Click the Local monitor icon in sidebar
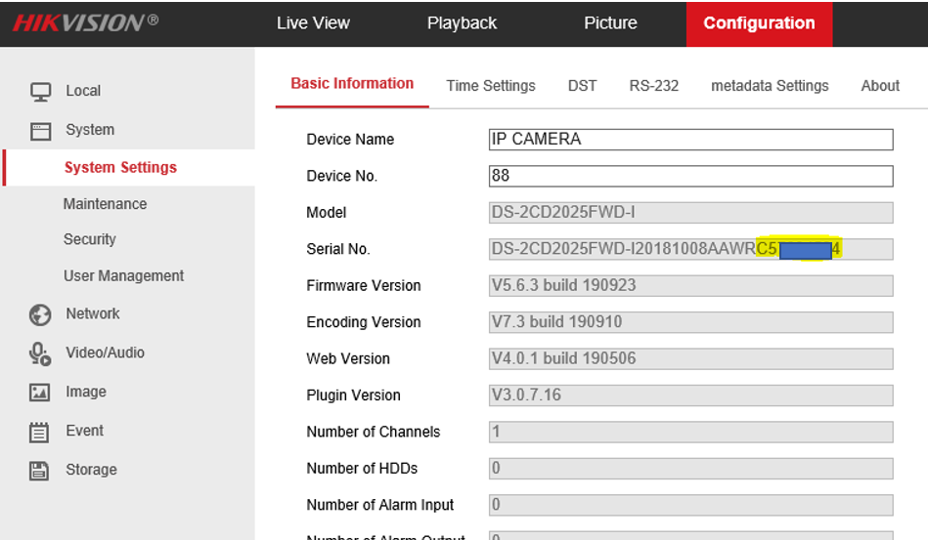Screen dimensions: 928x540 coord(40,92)
